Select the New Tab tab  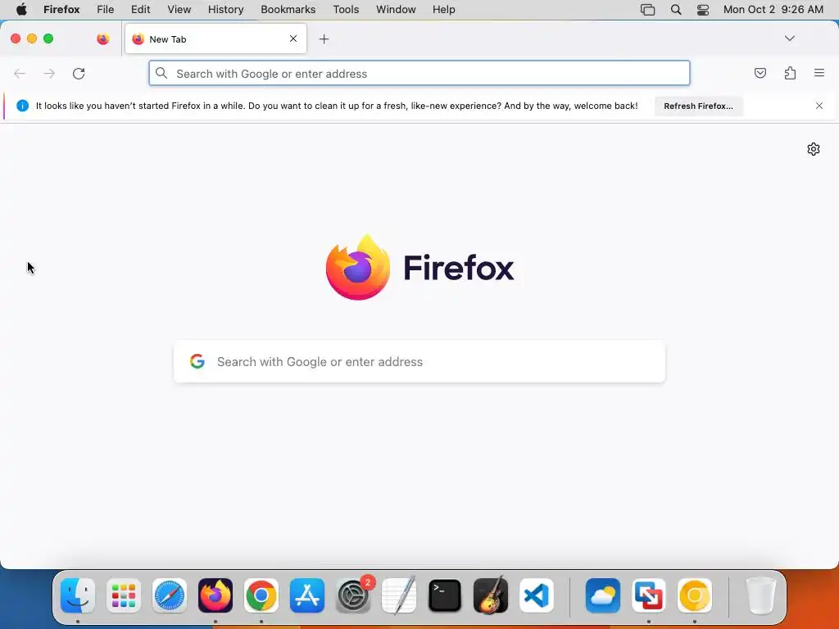point(215,39)
